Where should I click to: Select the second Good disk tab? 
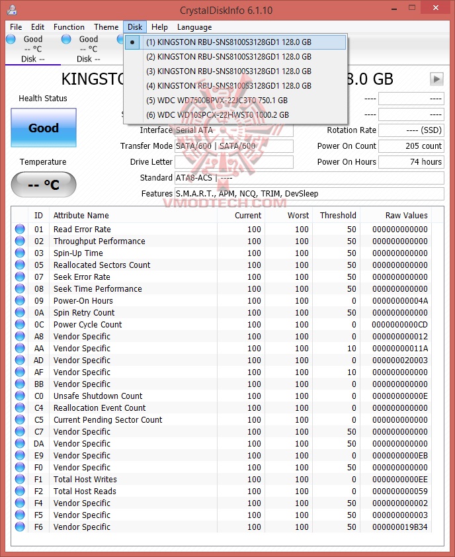[88, 49]
